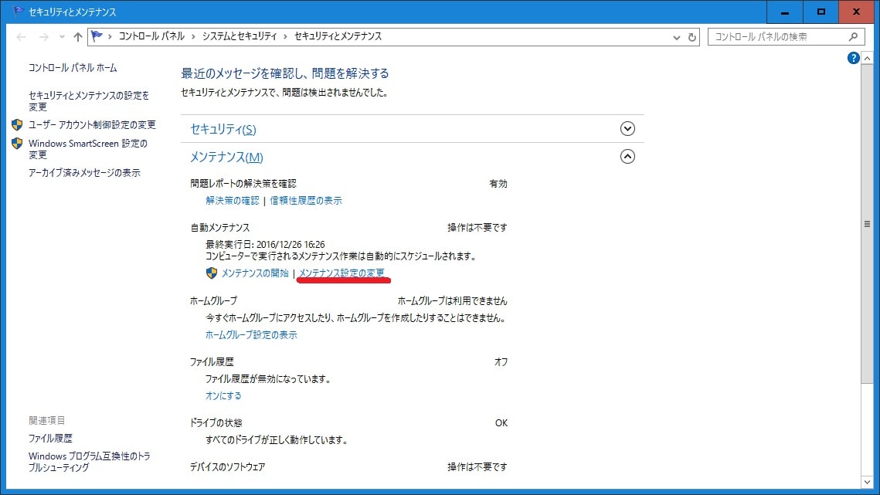Click the セキュリティとメンテナンス breadcrumb
Image resolution: width=880 pixels, height=495 pixels.
338,36
